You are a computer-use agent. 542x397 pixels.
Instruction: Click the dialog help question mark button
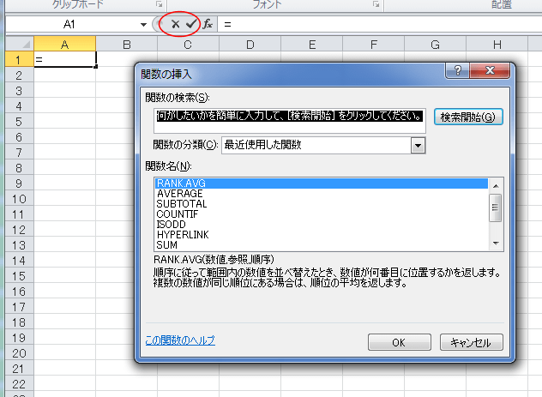point(458,70)
